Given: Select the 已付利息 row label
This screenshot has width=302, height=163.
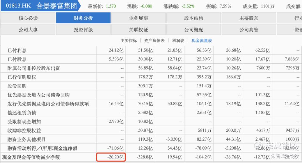Looking at the screenshot, I should coord(17,51).
